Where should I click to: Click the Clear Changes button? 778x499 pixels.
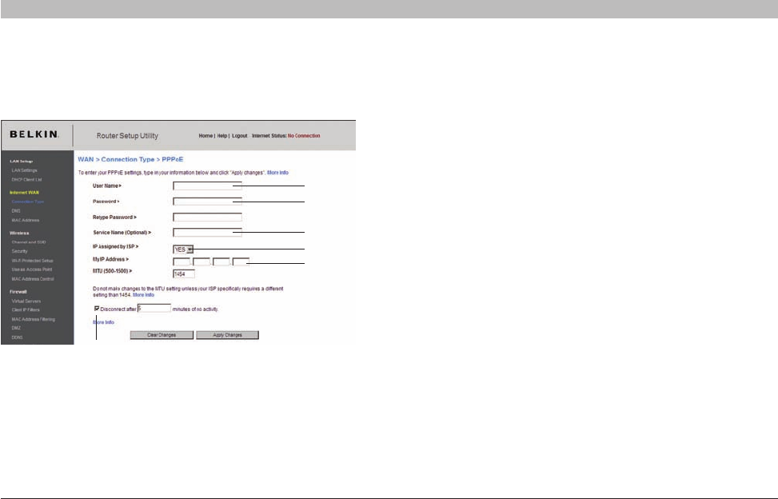click(x=162, y=335)
